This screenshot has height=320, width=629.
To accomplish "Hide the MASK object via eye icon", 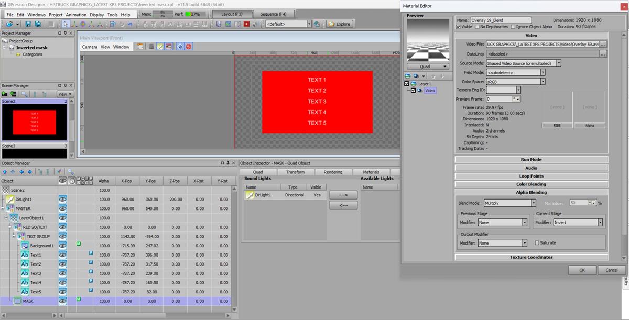I will click(x=62, y=301).
